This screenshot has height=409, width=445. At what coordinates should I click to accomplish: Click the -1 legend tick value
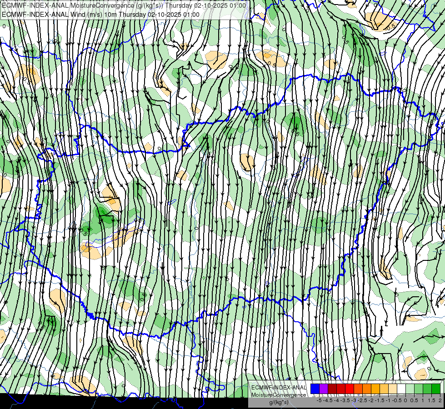coord(388,400)
